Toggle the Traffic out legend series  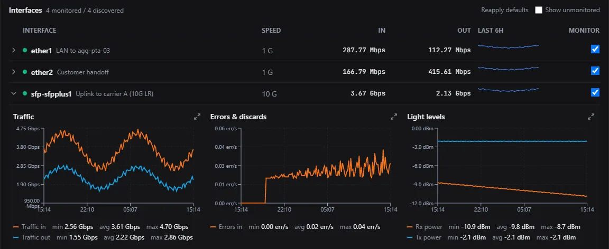[32, 237]
